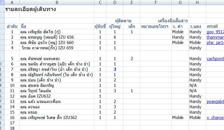
Task: Click the blue bold 3 cell
Action: pos(115,69)
